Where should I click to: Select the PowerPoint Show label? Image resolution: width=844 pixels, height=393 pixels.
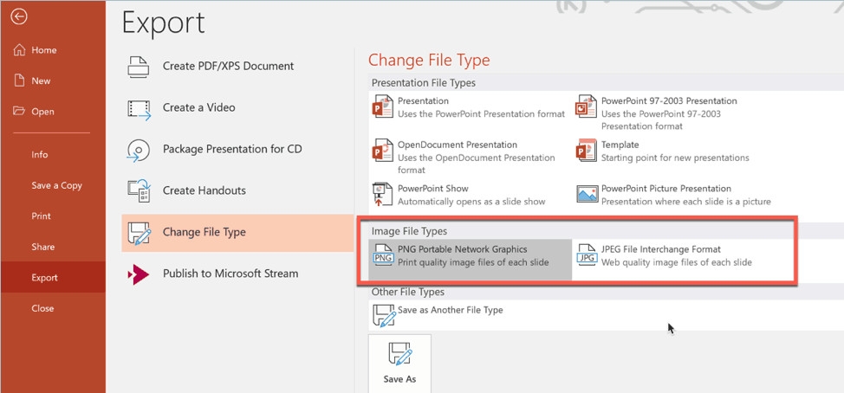pyautogui.click(x=433, y=188)
